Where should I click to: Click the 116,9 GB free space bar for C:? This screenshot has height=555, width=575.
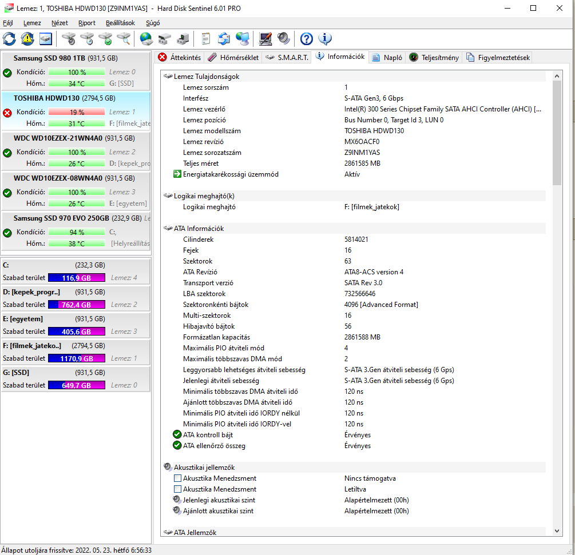(77, 278)
